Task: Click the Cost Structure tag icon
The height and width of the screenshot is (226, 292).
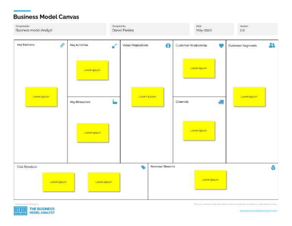Action: [143, 167]
